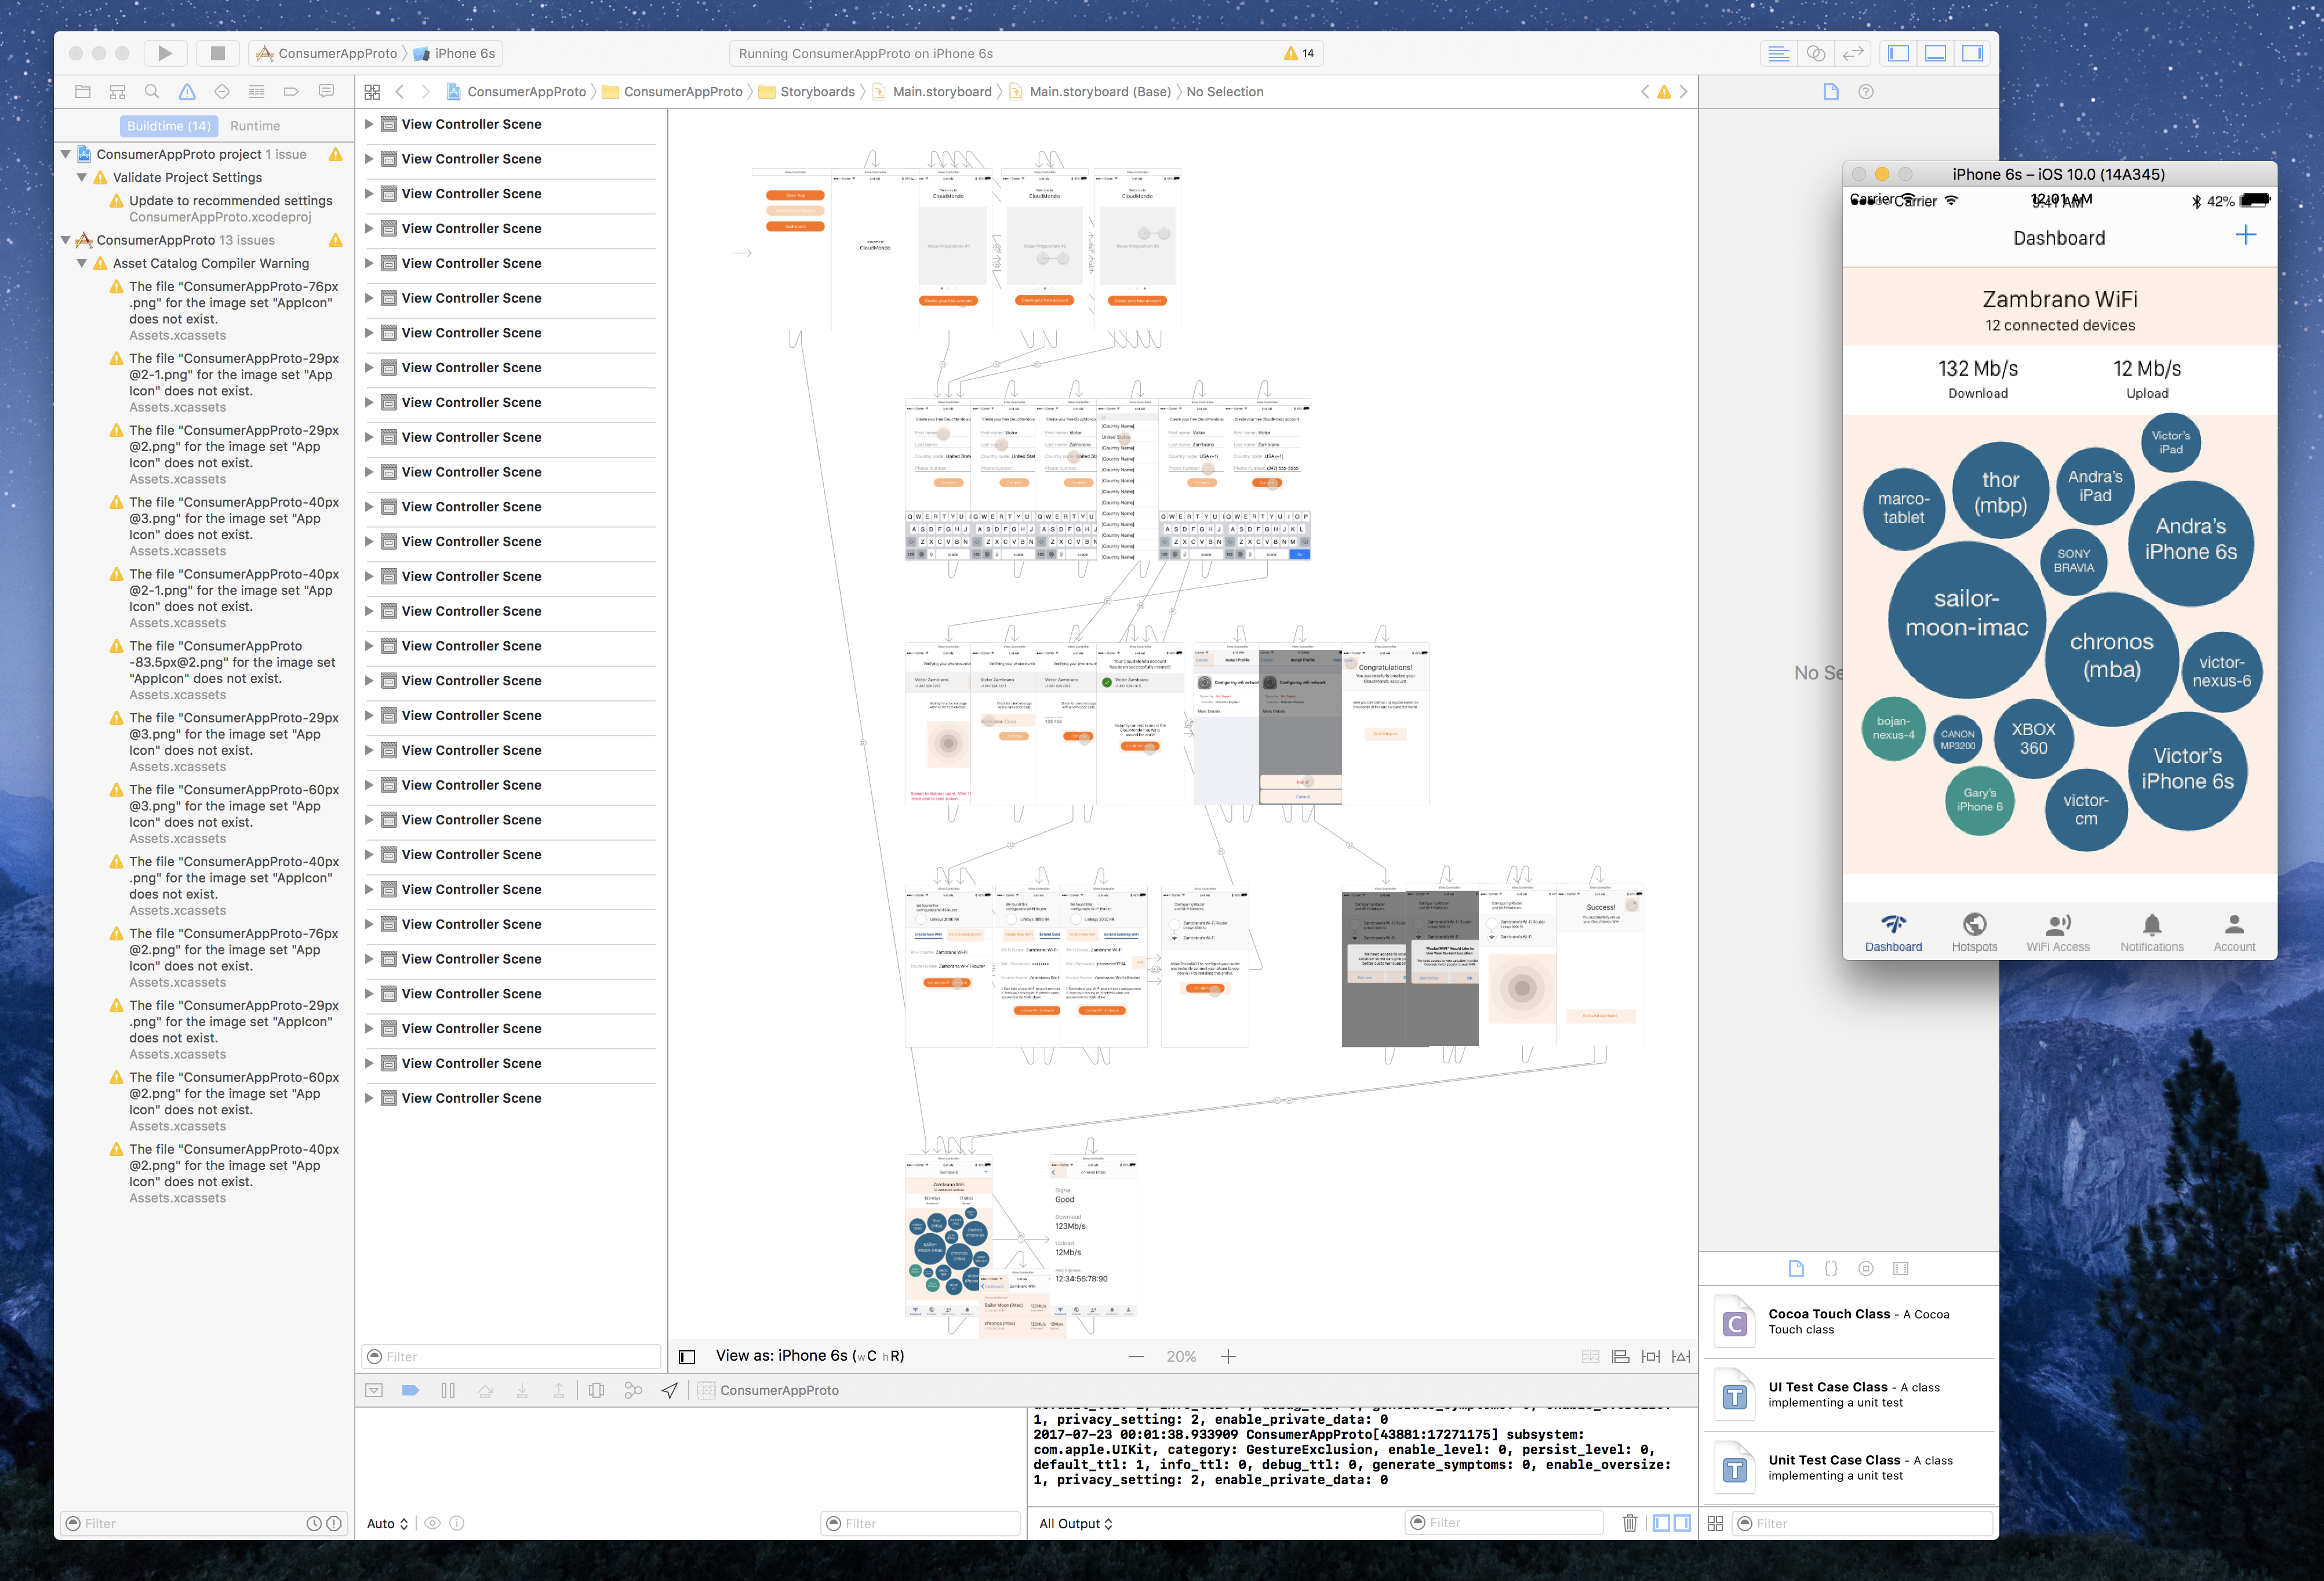Click the Debug View Hierarchy icon

pos(596,1390)
